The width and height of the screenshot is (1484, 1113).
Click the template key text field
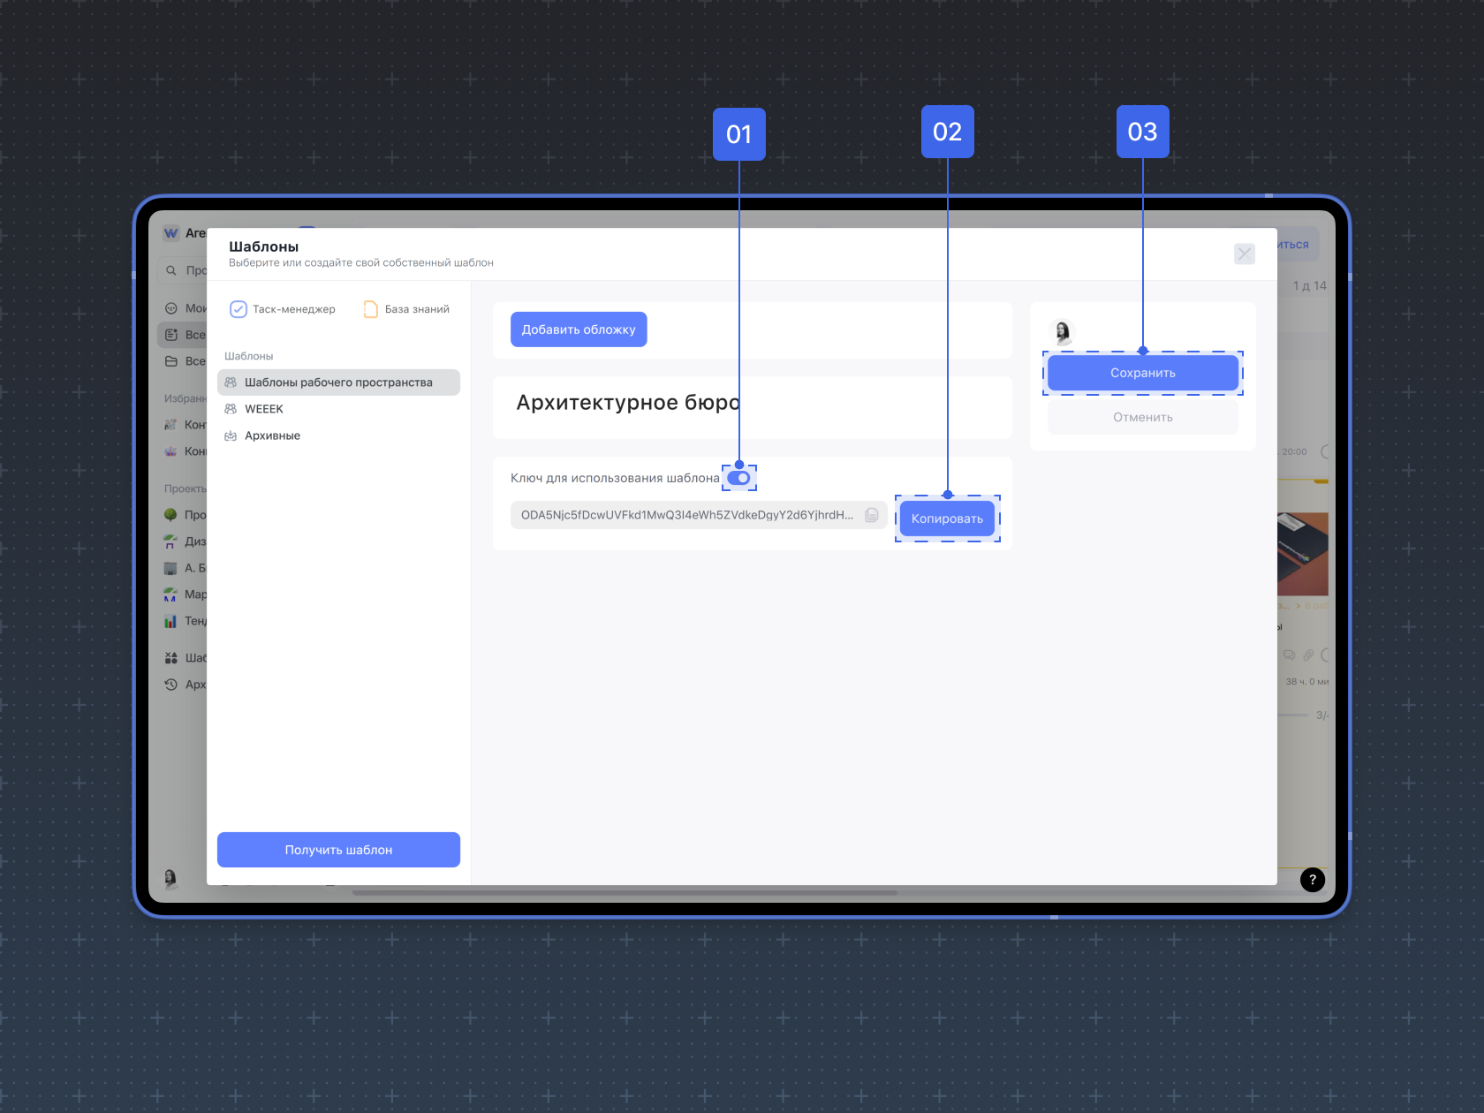pyautogui.click(x=685, y=515)
